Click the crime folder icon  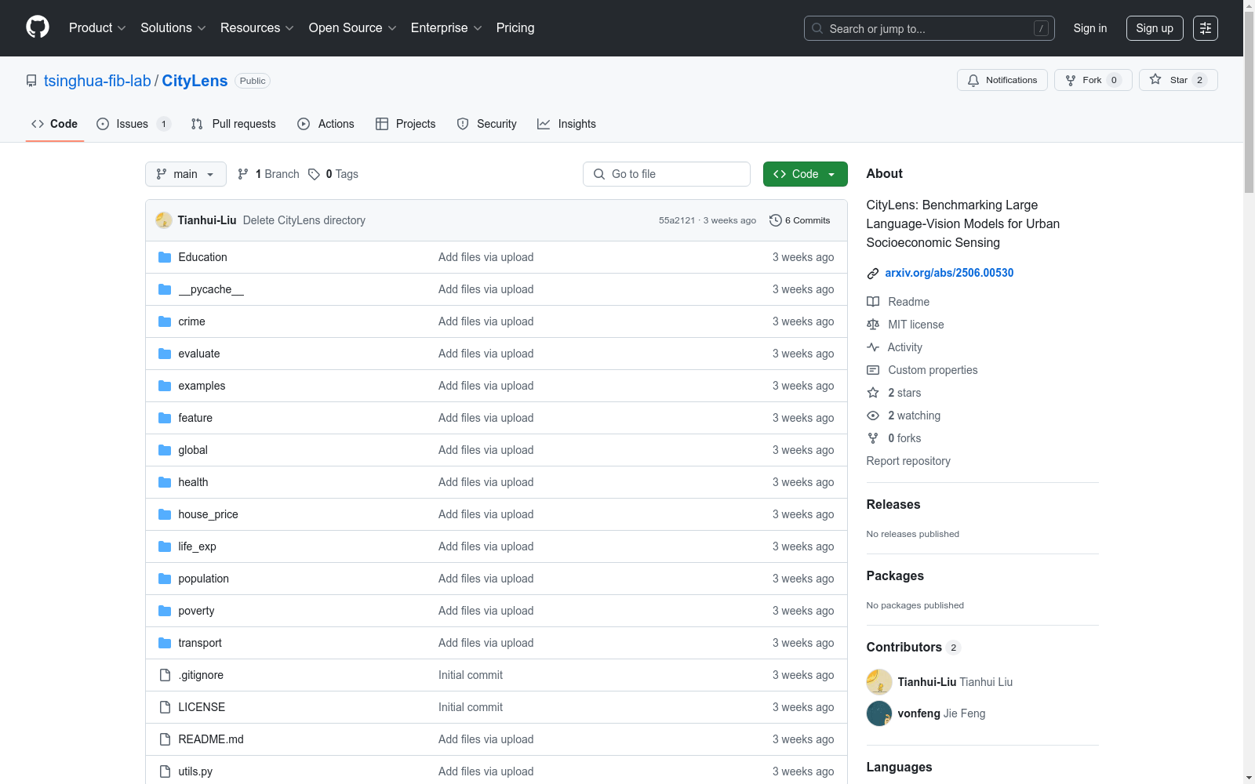165,321
